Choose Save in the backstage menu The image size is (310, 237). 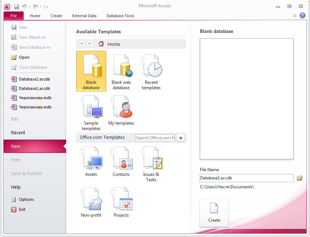19,27
